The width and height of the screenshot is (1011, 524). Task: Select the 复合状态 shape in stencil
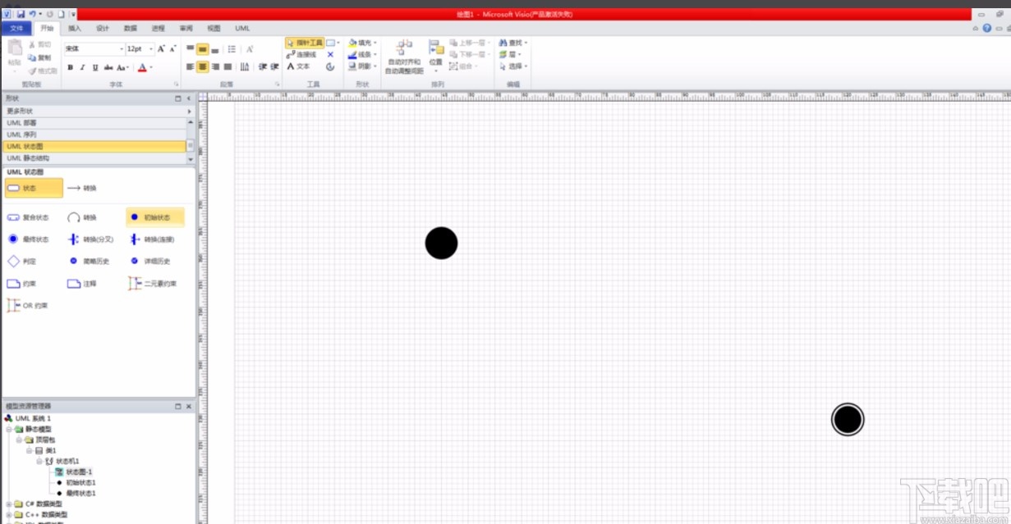pyautogui.click(x=27, y=216)
